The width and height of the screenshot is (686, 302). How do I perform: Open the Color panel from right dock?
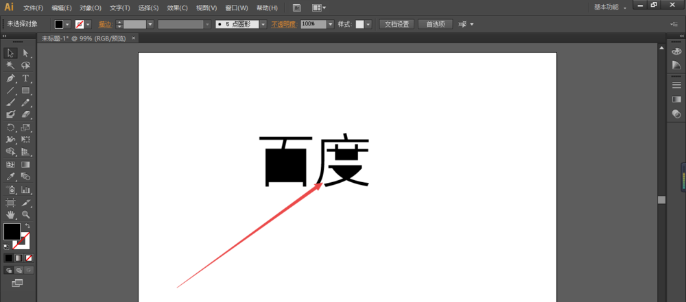tap(676, 51)
